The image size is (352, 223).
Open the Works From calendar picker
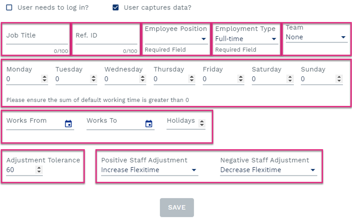[69, 124]
